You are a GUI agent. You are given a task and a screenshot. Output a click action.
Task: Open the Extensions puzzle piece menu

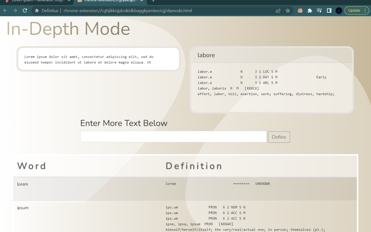click(310, 11)
